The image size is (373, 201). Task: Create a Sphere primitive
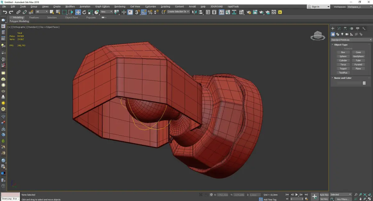click(x=343, y=56)
